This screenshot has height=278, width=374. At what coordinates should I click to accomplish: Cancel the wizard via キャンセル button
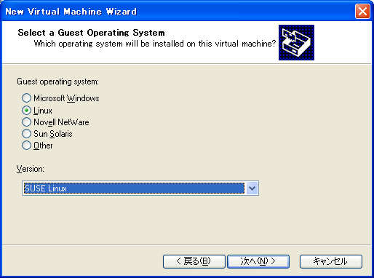[331, 261]
